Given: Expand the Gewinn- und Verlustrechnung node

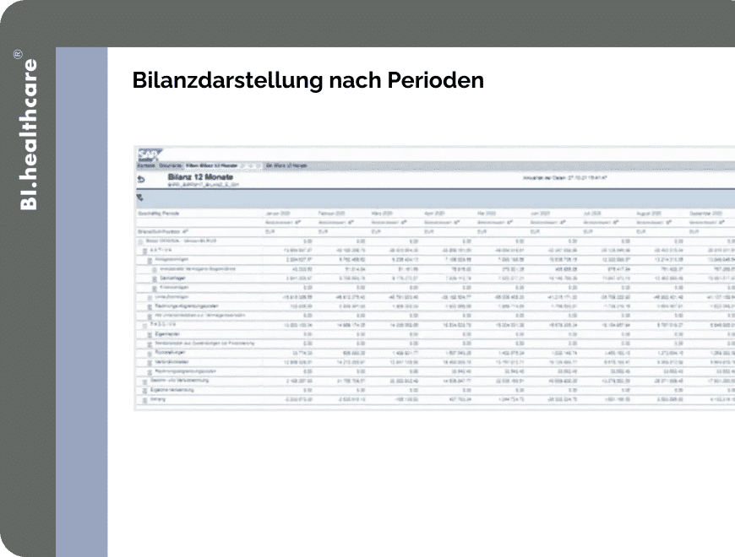Looking at the screenshot, I should [x=144, y=381].
